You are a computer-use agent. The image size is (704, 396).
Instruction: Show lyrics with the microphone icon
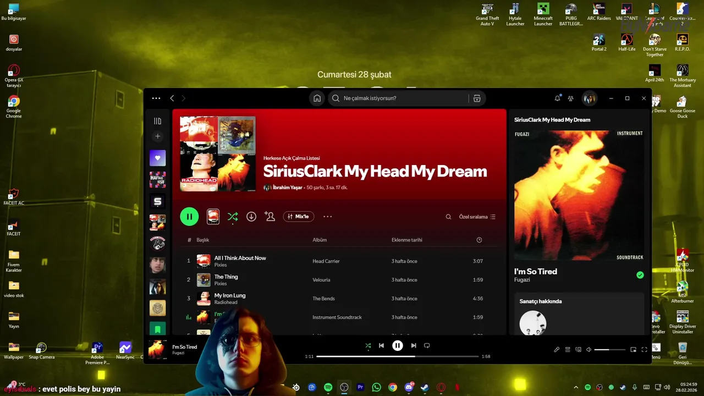(x=557, y=349)
